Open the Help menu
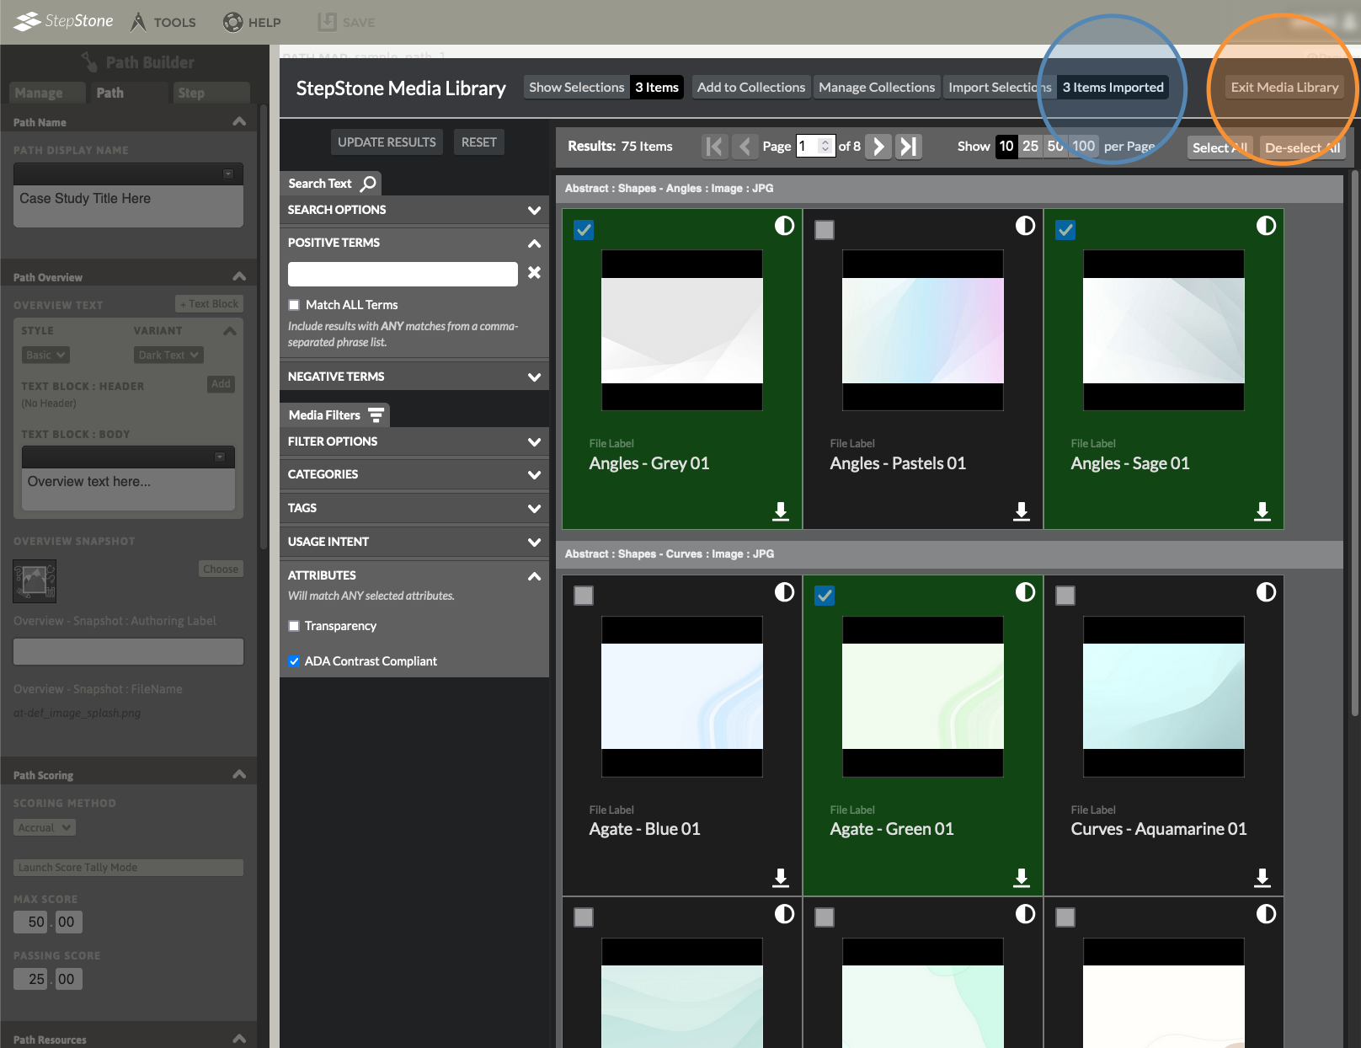1361x1048 pixels. (x=252, y=22)
